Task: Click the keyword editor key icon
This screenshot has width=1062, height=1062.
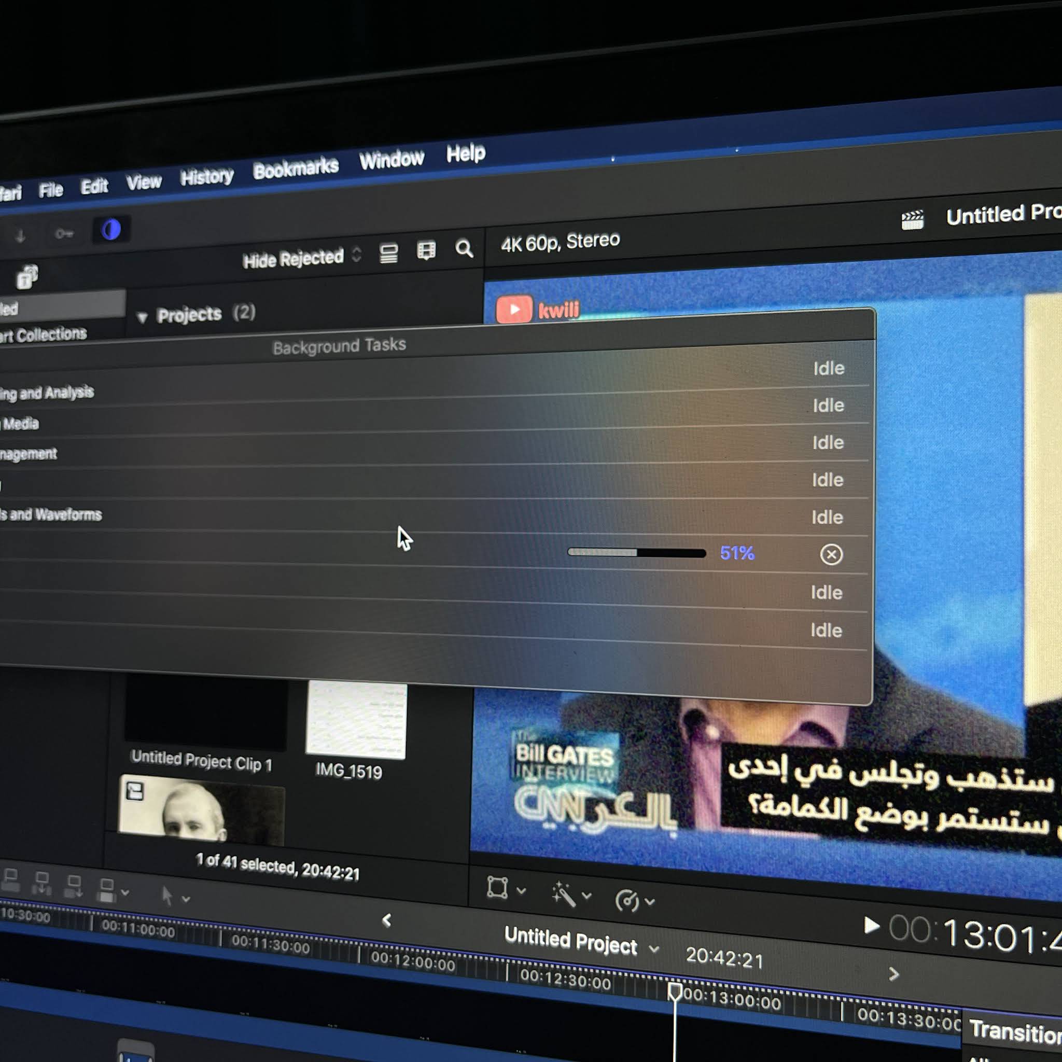Action: (64, 234)
